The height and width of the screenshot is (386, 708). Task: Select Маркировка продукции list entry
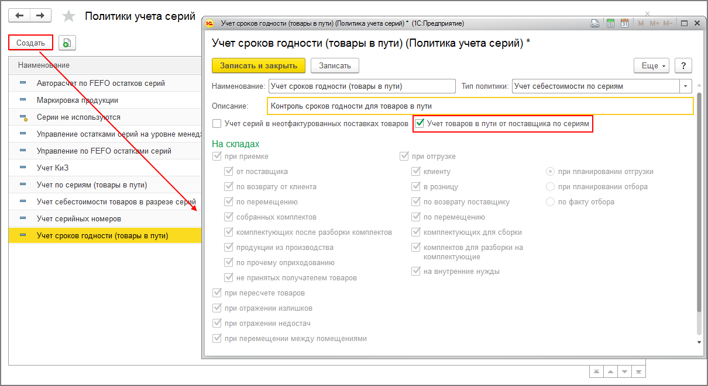point(77,100)
